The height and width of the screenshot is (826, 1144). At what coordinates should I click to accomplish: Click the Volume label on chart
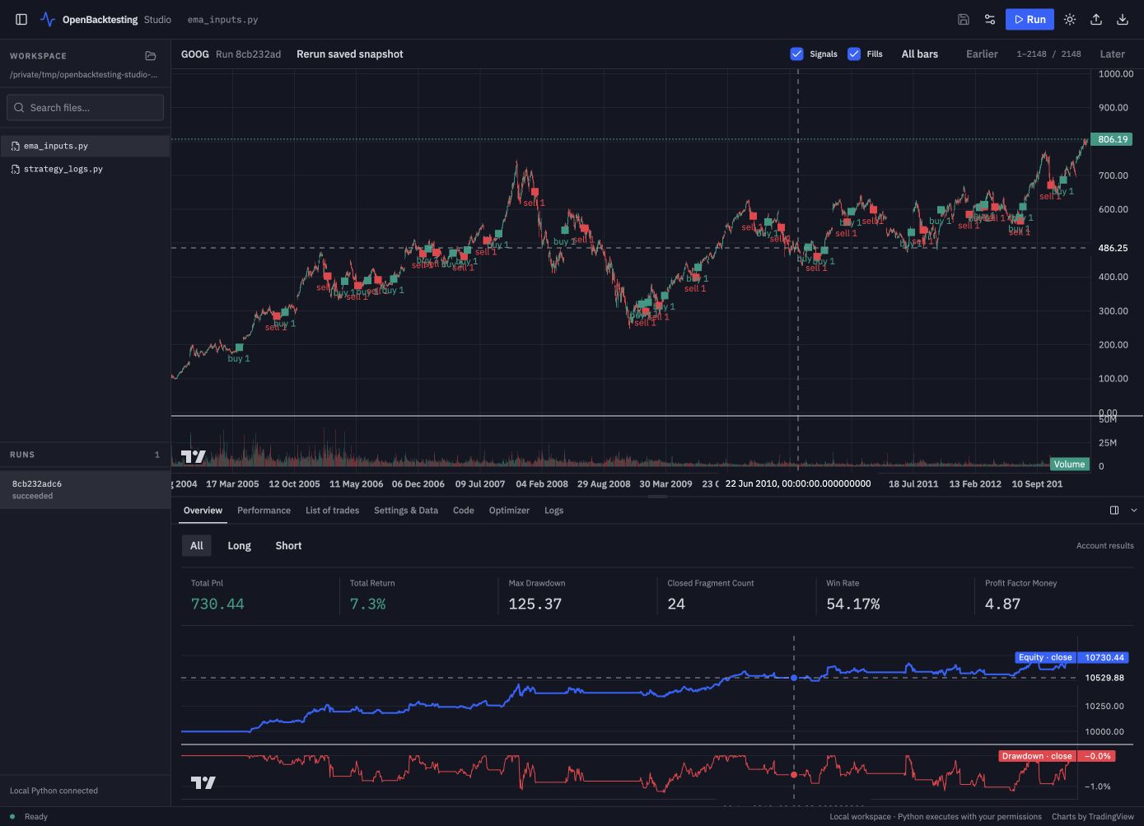pos(1069,464)
